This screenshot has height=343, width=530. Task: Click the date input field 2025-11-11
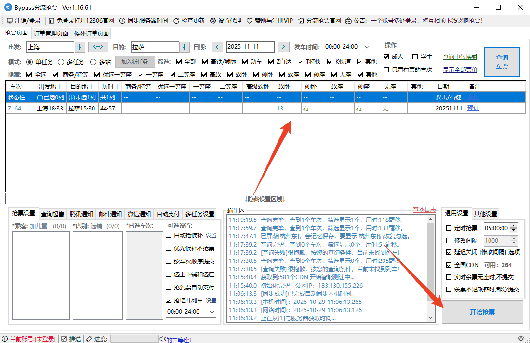250,47
